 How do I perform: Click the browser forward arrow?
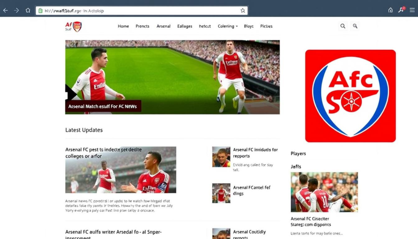[17, 11]
